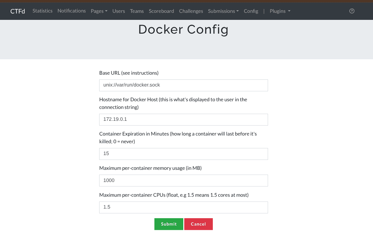Go to Notifications in navbar
Screen dimensions: 373x231
point(72,11)
